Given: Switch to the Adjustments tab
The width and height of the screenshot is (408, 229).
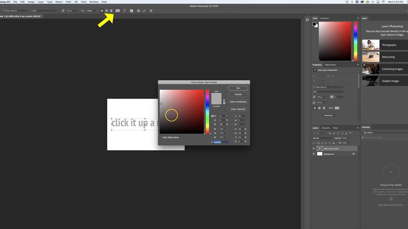Looking at the screenshot, I should [x=330, y=65].
